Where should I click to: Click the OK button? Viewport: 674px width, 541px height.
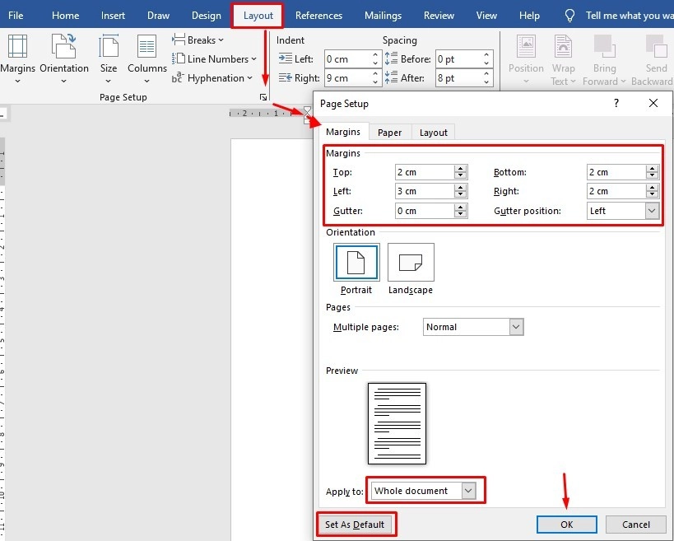pyautogui.click(x=566, y=525)
